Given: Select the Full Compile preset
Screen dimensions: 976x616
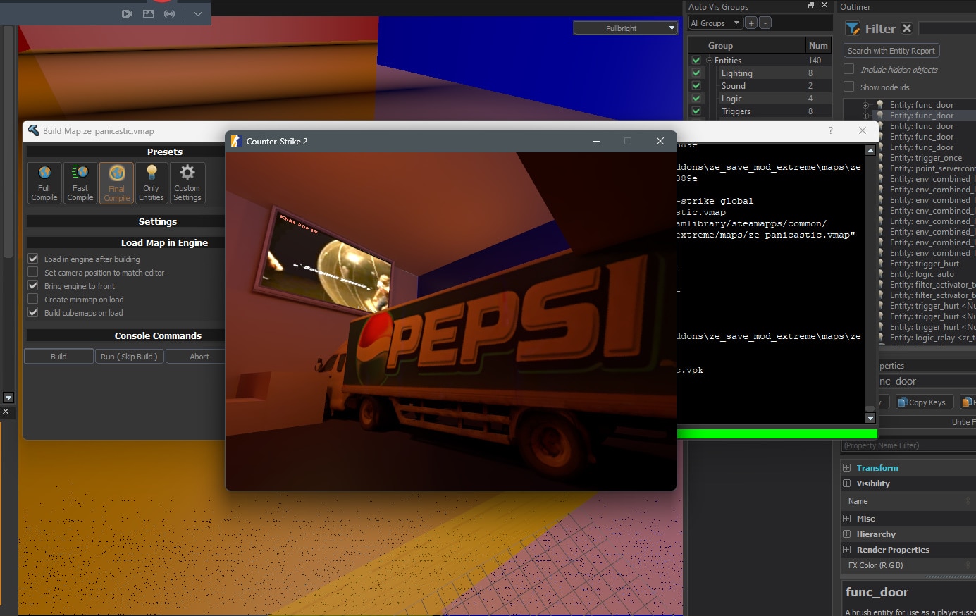Looking at the screenshot, I should point(44,183).
